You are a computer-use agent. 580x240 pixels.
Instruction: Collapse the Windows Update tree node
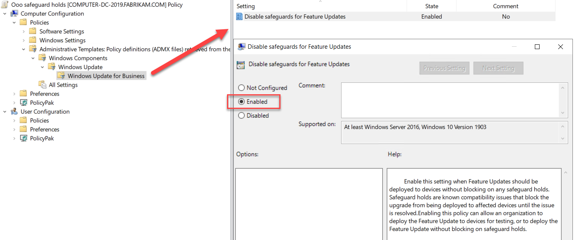click(42, 67)
